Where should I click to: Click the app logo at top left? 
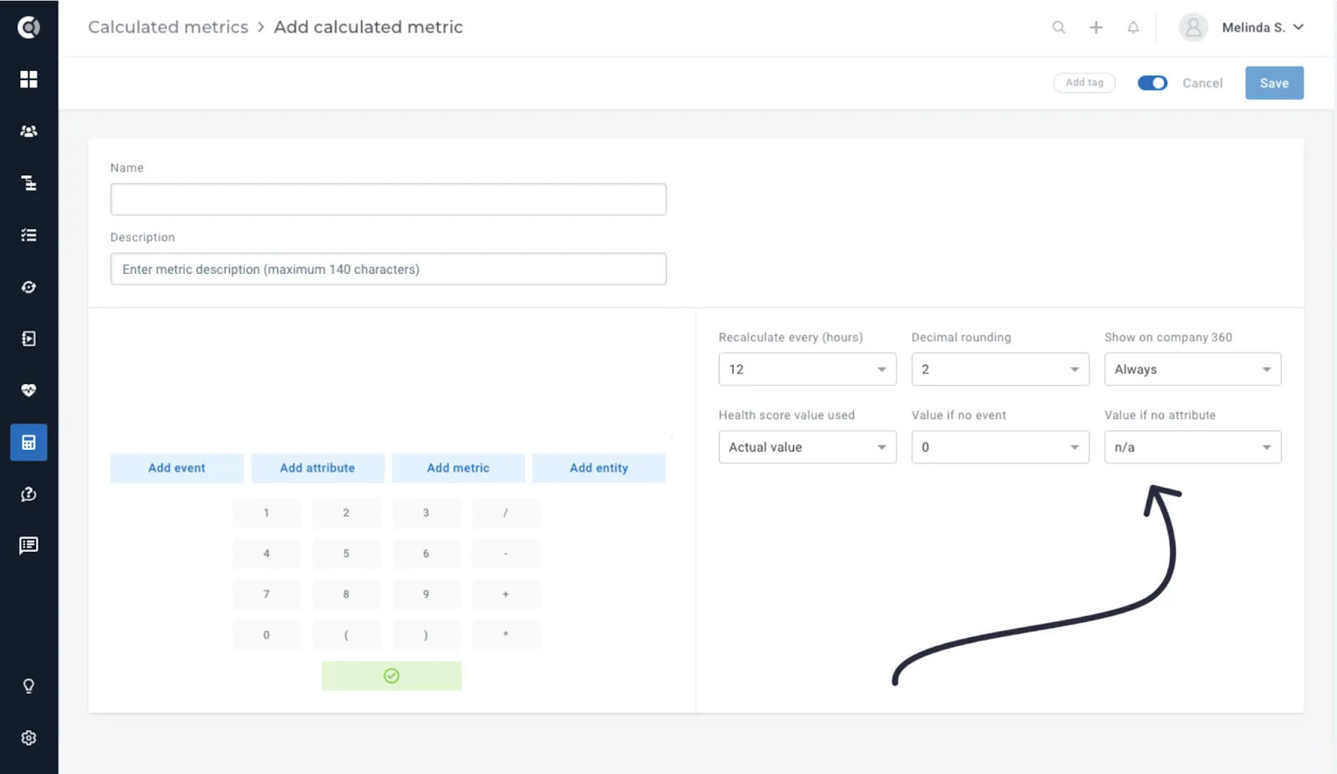[28, 28]
